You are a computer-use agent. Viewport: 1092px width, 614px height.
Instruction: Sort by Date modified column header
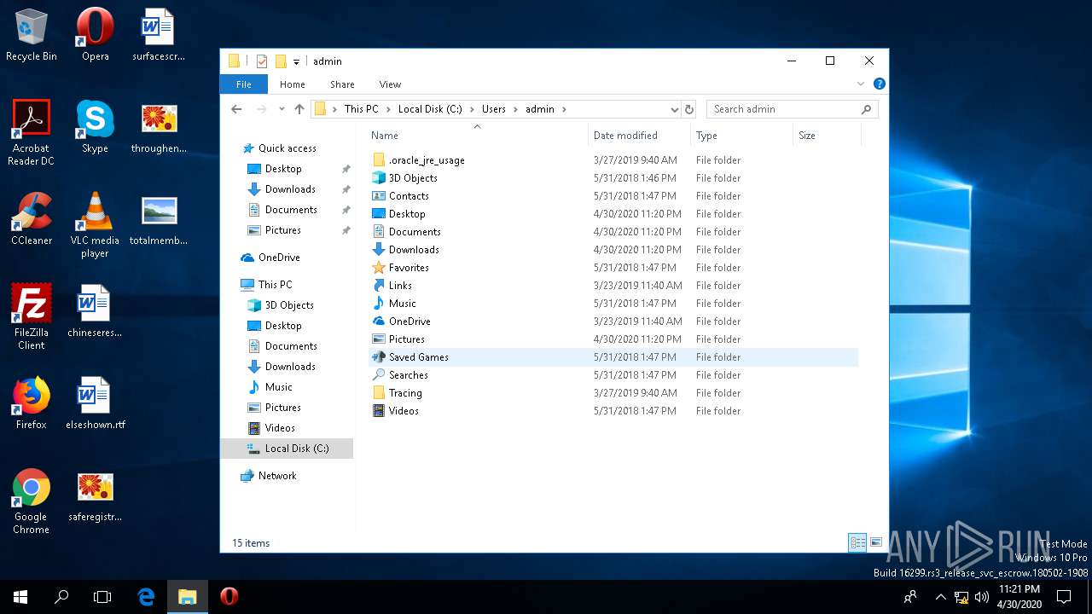click(x=640, y=135)
